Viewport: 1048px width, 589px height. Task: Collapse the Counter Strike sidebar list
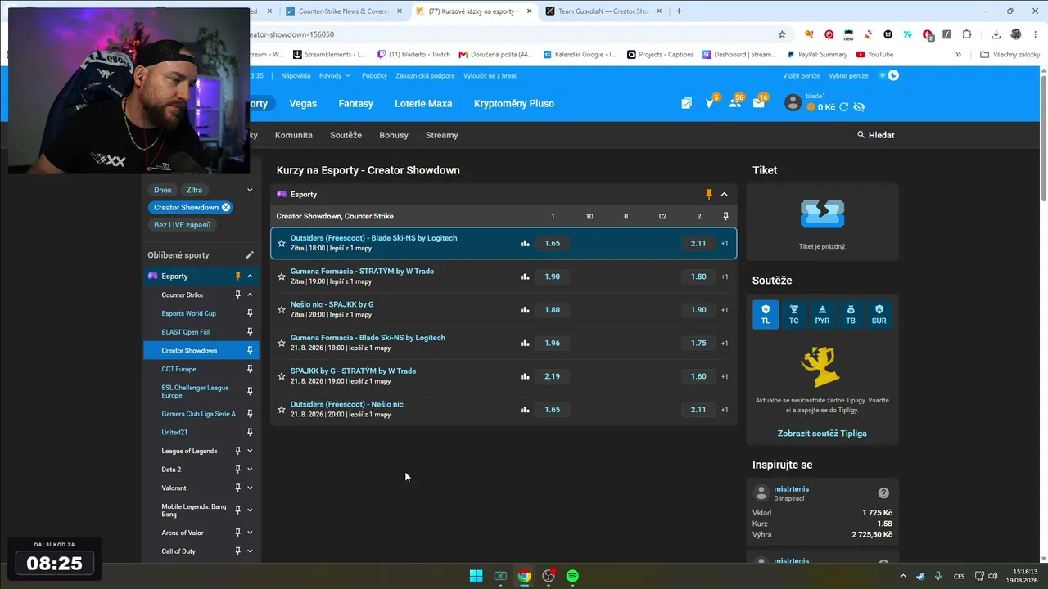(250, 294)
